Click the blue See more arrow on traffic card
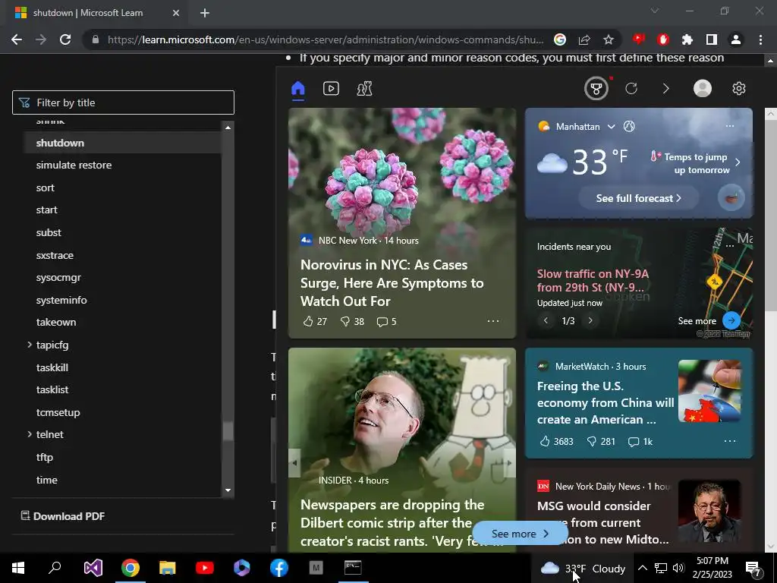The width and height of the screenshot is (777, 583). click(731, 321)
